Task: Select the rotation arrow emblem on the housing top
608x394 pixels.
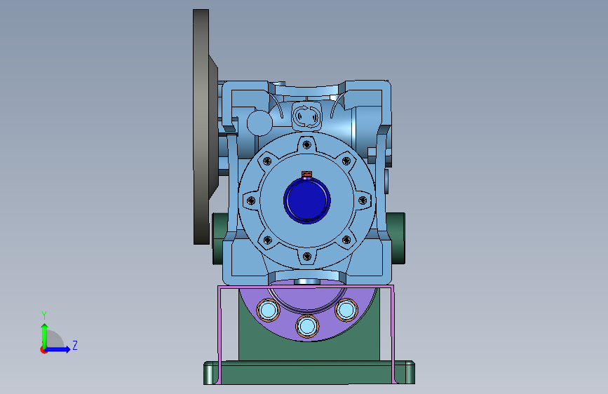Action: (x=306, y=116)
